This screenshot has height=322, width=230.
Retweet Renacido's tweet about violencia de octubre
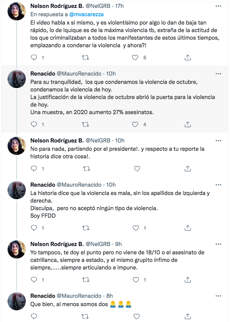[86, 124]
